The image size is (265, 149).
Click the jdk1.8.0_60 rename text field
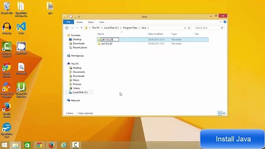click(x=110, y=40)
